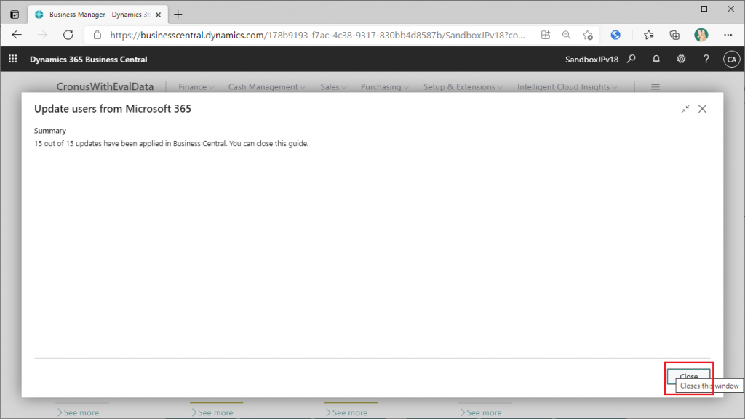Maximize the browser window
The height and width of the screenshot is (419, 745).
click(704, 9)
